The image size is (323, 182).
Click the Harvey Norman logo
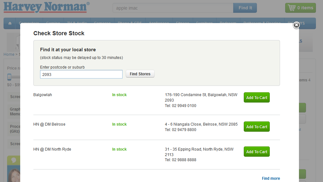tap(47, 7)
